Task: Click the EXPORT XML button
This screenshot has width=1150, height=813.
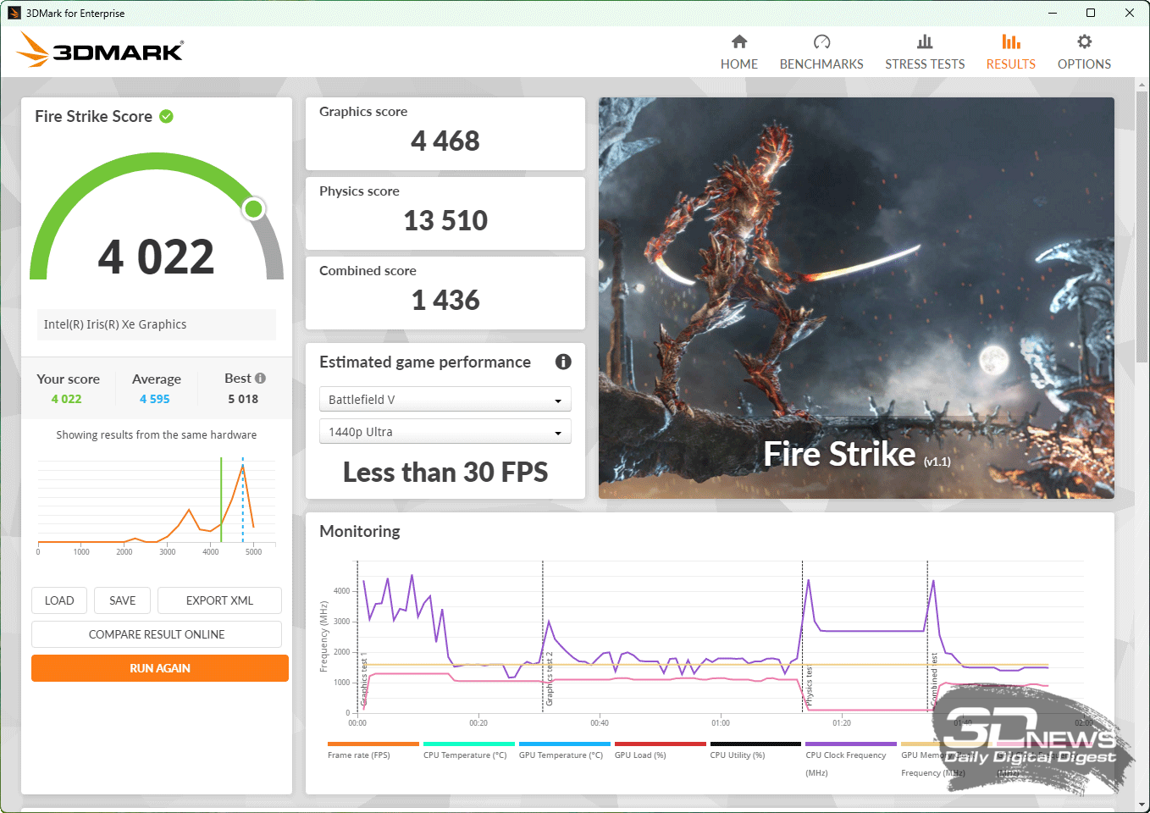Action: click(219, 600)
